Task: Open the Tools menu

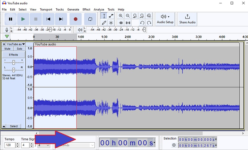Action: pyautogui.click(x=111, y=10)
